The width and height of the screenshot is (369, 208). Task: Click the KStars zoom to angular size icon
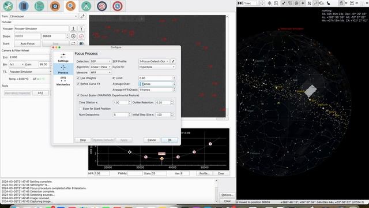coord(276,3)
